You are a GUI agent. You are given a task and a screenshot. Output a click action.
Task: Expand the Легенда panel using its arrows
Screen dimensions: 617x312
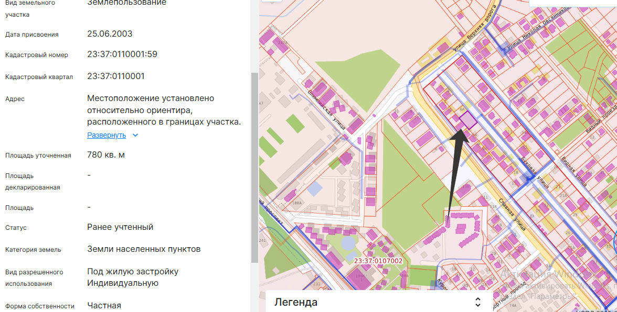[x=477, y=302]
